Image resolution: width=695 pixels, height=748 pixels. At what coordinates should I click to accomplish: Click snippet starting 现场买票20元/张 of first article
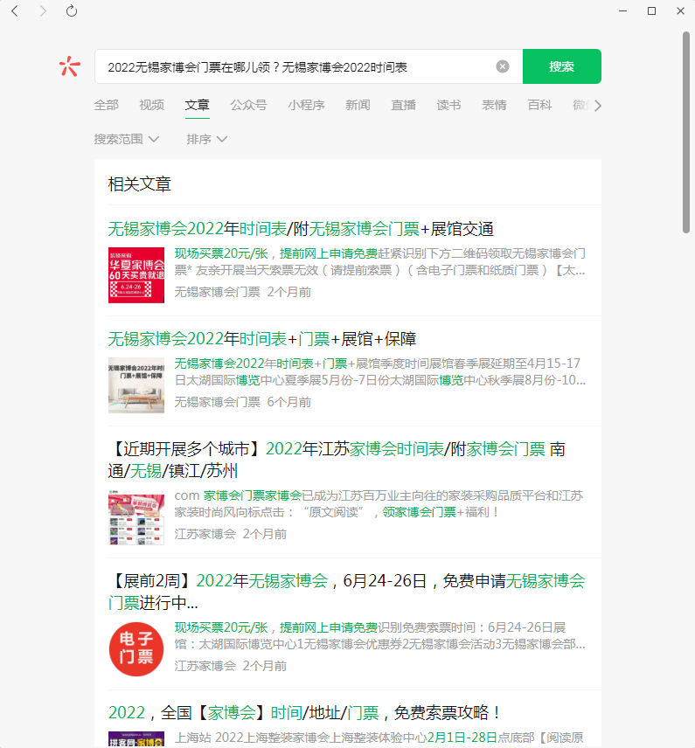[x=380, y=262]
